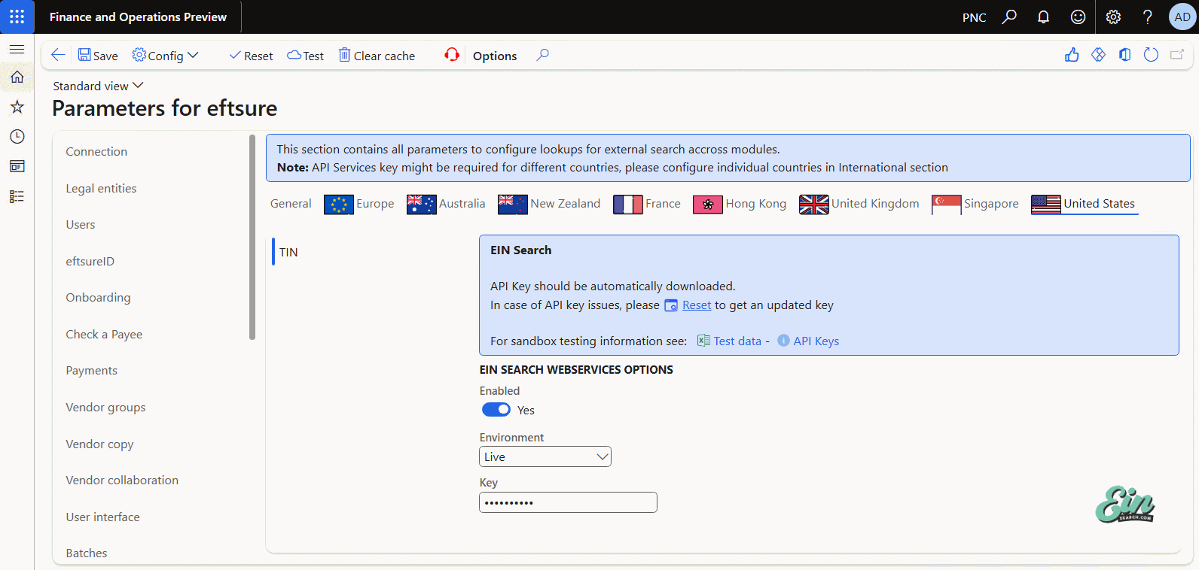Open the form in a new window
This screenshot has height=570, width=1199.
pos(1177,55)
